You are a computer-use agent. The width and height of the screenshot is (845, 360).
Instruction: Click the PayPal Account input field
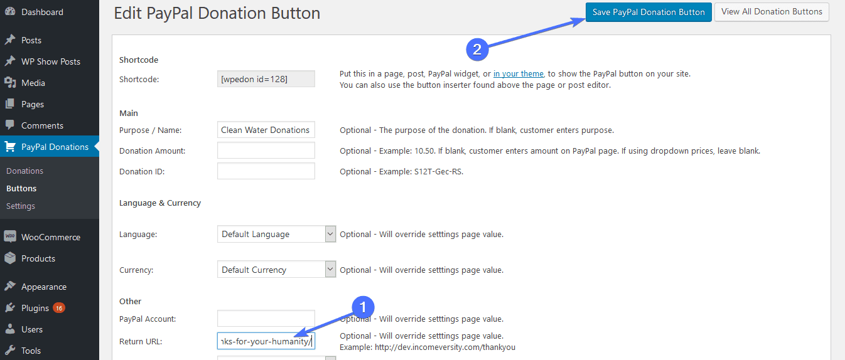(x=266, y=319)
